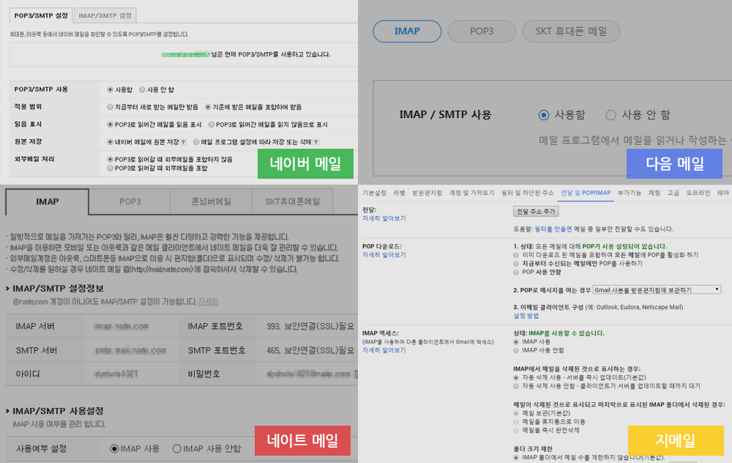Select 지금부터 수신되는 메일에만 POP를 사용하기
The image size is (732, 463).
[516, 264]
